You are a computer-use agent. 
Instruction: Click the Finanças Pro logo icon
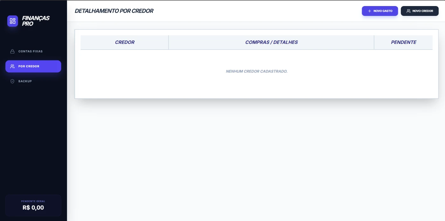click(x=13, y=21)
